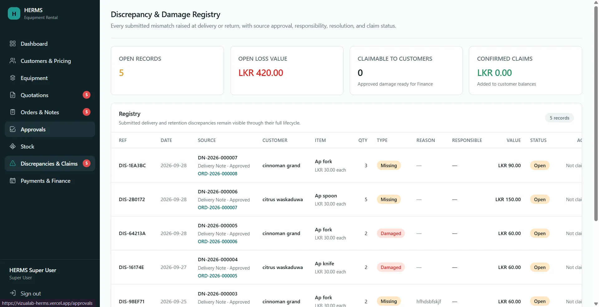Click the Open Records card
Image resolution: width=599 pixels, height=307 pixels.
point(167,71)
